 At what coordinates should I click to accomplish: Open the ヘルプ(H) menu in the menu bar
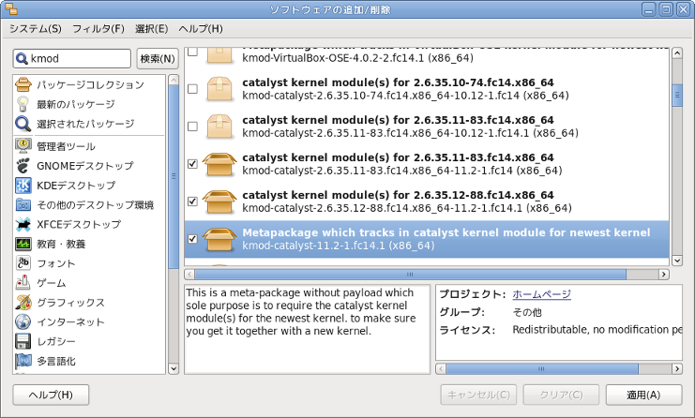[201, 29]
